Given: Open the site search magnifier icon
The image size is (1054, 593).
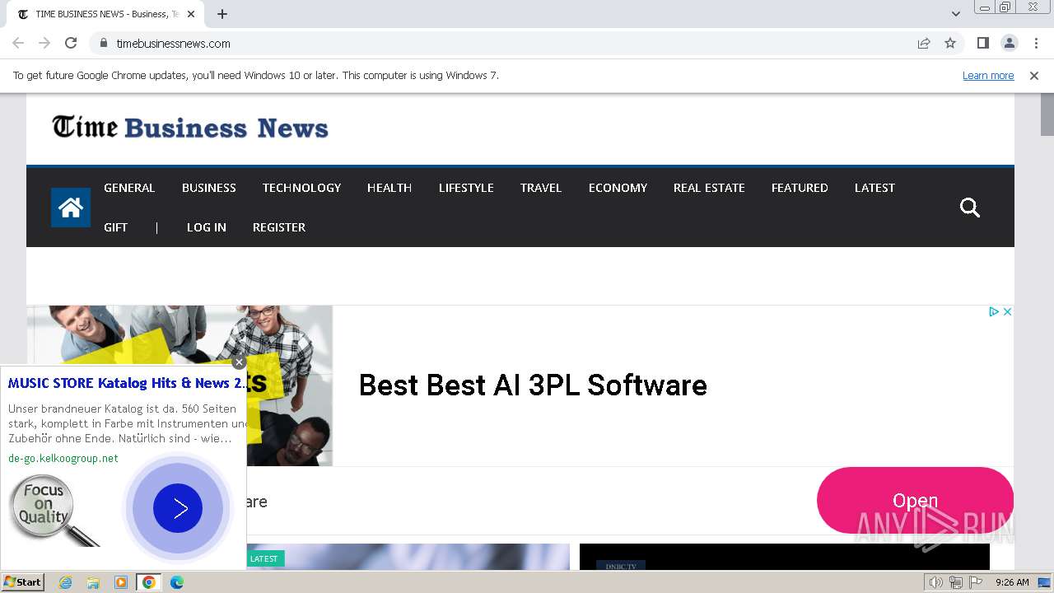Looking at the screenshot, I should coord(970,208).
